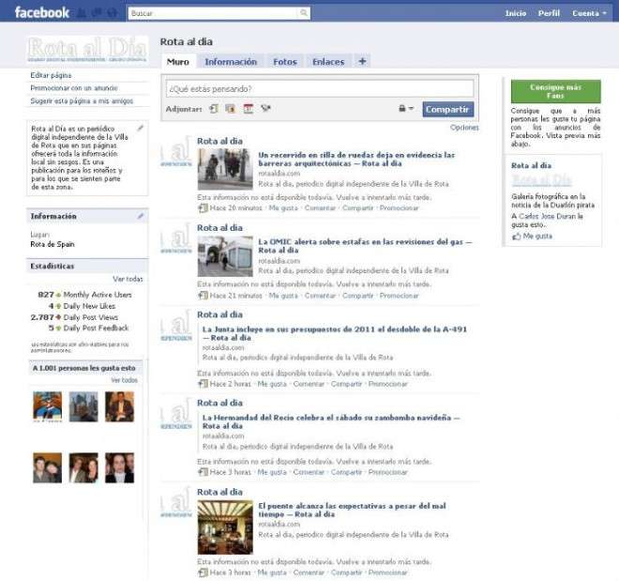619x581 pixels.
Task: Click the facebook logo
Action: point(42,12)
